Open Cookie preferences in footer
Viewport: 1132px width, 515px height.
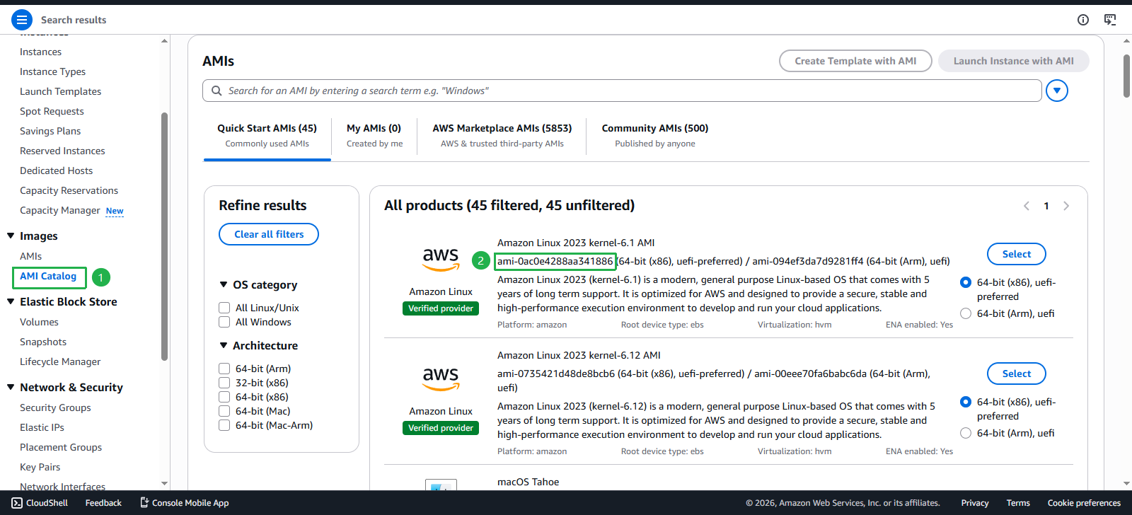point(1084,503)
